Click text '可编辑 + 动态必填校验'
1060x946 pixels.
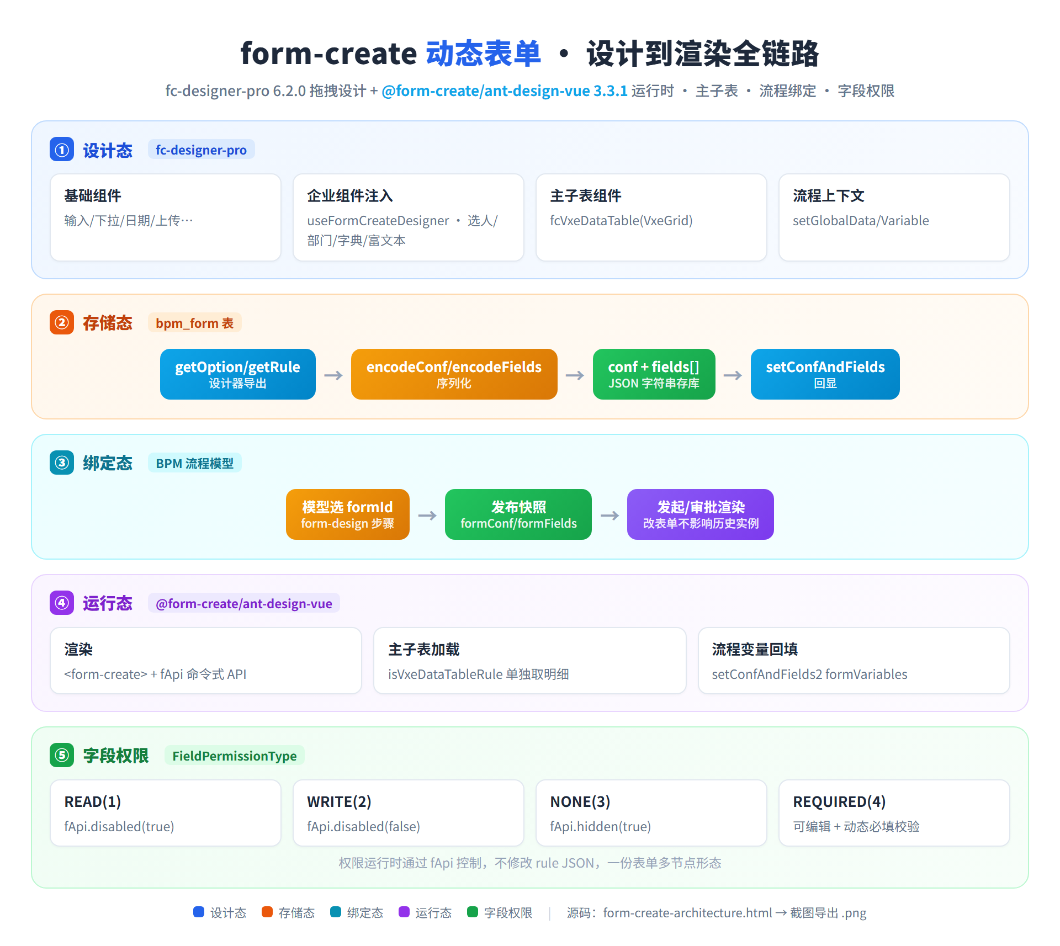[x=856, y=827]
